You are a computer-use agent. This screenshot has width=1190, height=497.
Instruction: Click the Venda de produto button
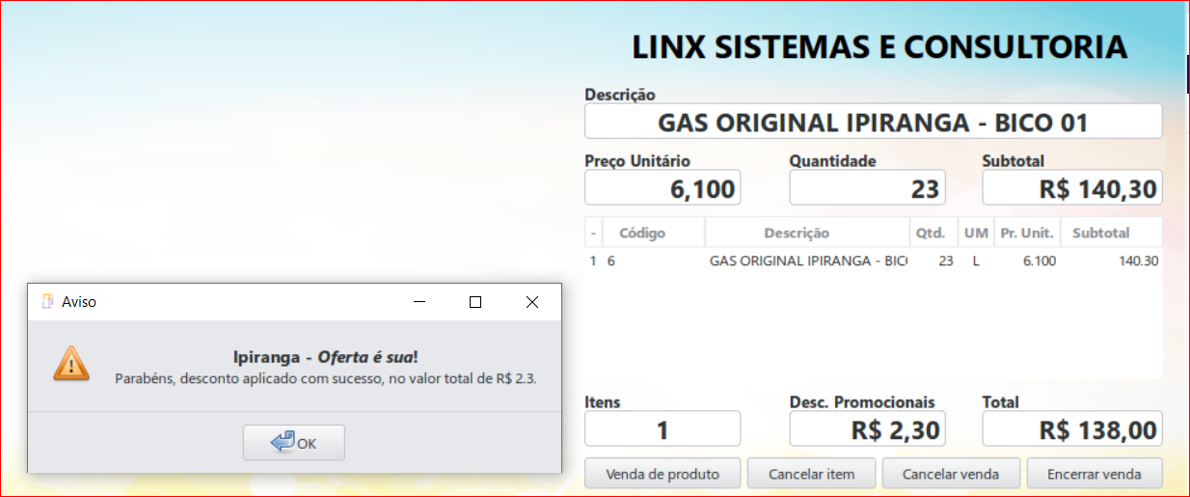(663, 474)
